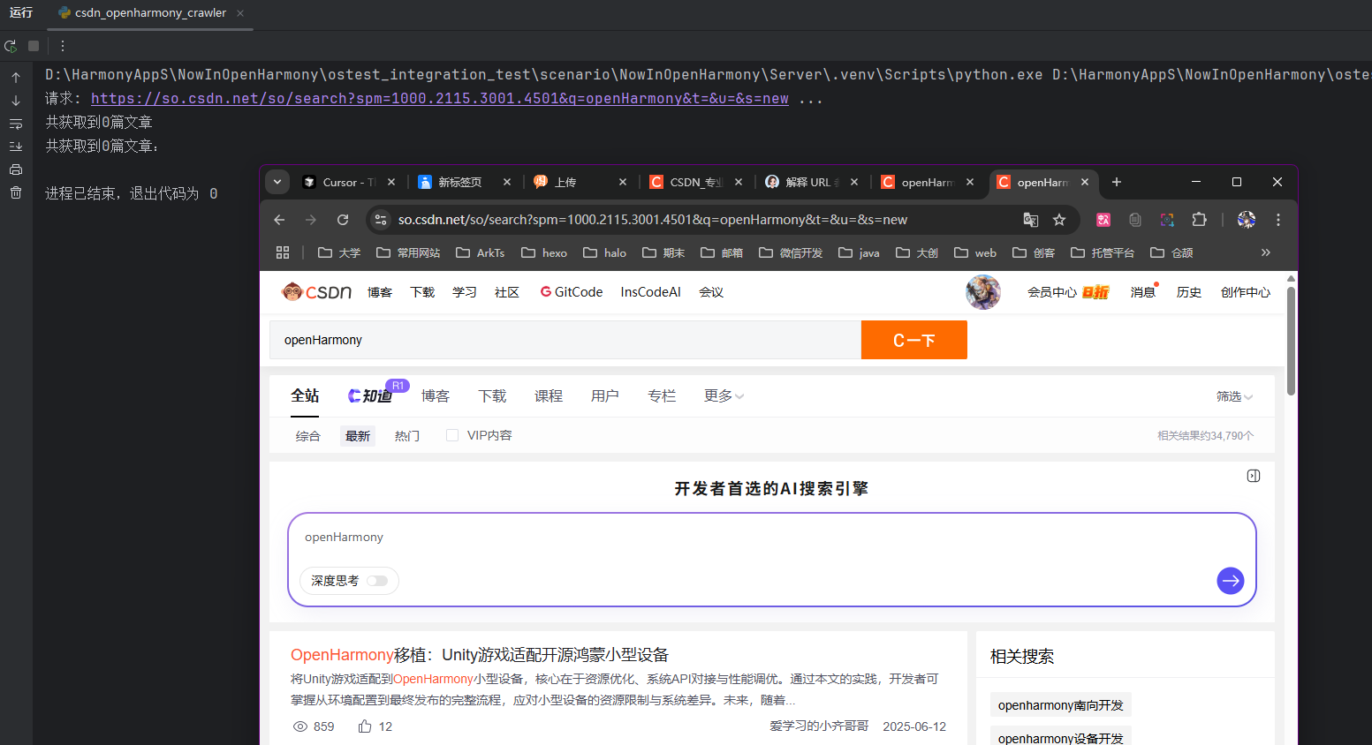Screen dimensions: 1372x745
Task: Check the VIP内容 checkbox
Action: 452,435
